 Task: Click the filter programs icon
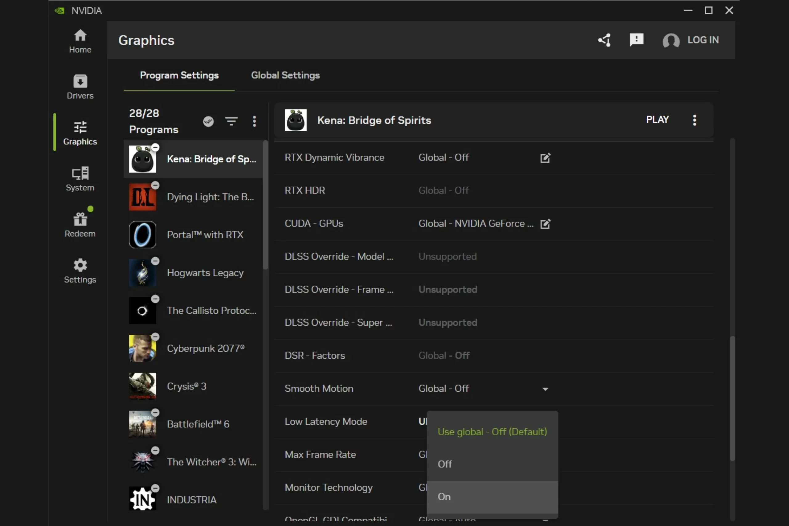click(231, 121)
